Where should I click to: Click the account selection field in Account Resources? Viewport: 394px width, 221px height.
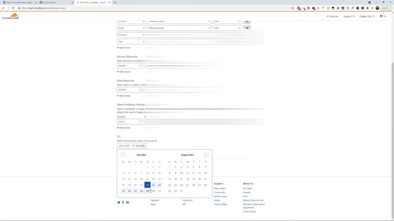(183, 66)
